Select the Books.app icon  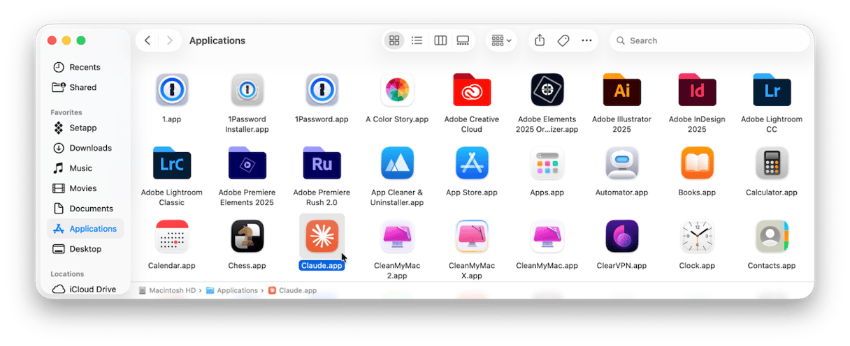pos(697,163)
